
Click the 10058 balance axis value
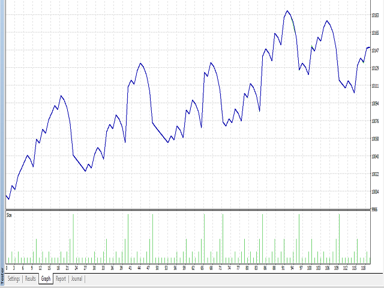click(375, 139)
